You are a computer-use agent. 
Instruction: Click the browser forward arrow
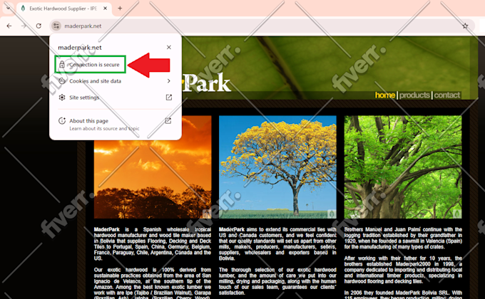click(24, 26)
